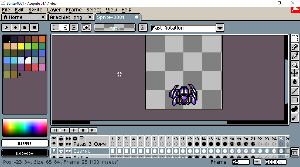The image size is (300, 167).
Task: Select the Rectangle shape tool
Action: coord(295,100)
